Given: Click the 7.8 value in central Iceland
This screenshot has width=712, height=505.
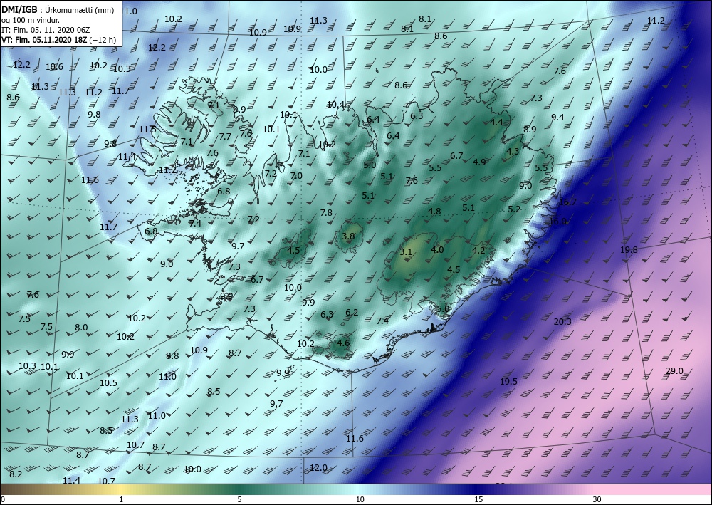Looking at the screenshot, I should [x=326, y=212].
